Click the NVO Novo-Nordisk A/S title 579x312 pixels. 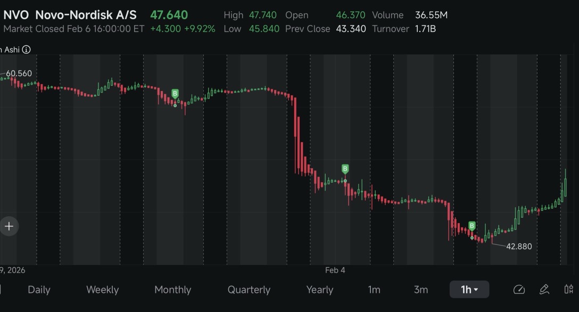[x=70, y=15]
